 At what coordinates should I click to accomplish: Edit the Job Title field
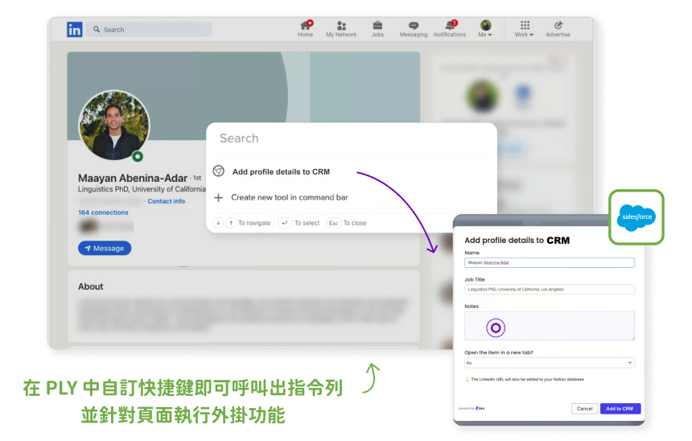[550, 290]
